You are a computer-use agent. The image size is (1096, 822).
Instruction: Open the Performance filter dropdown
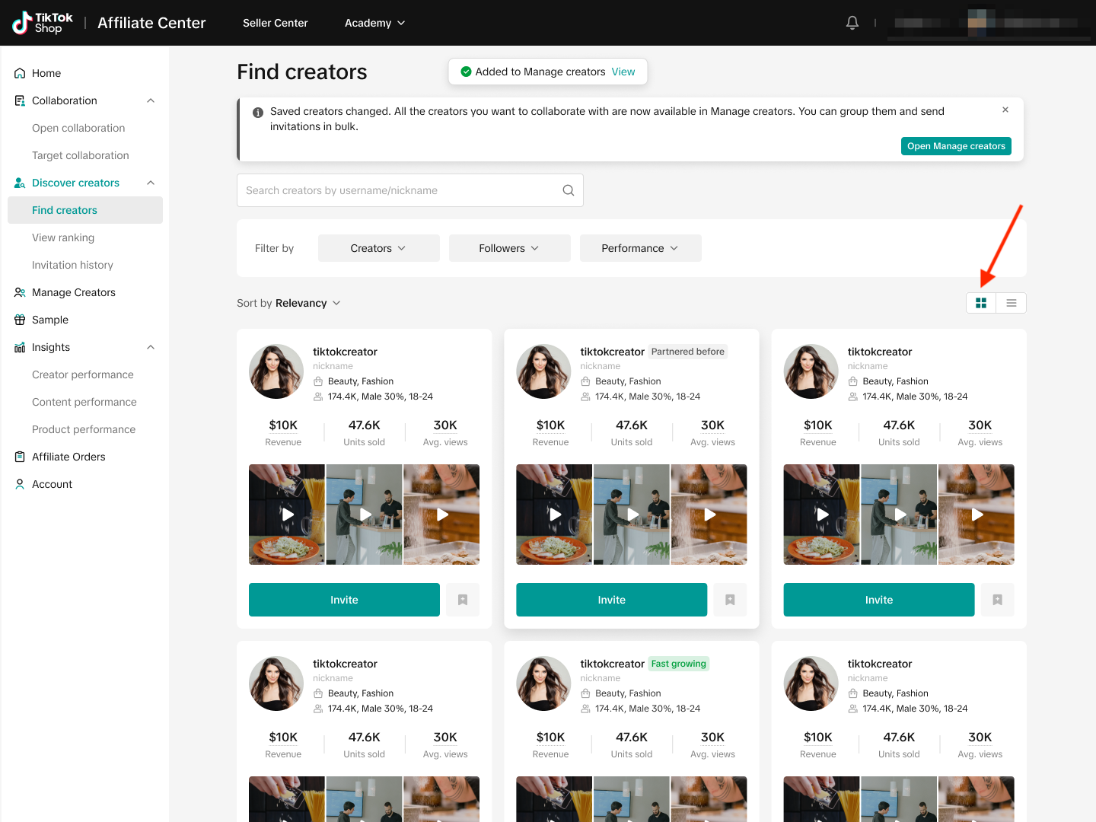tap(640, 248)
